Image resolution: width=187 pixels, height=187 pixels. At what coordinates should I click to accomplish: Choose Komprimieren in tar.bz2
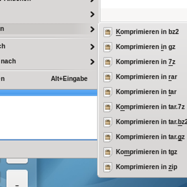click(x=143, y=122)
